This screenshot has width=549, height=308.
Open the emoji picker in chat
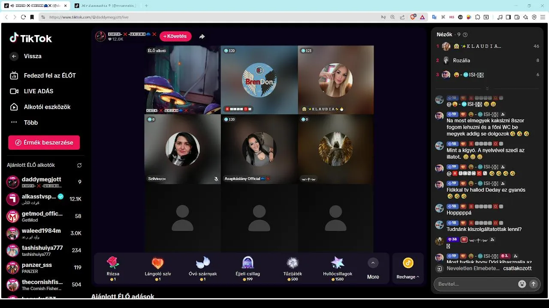point(522,284)
